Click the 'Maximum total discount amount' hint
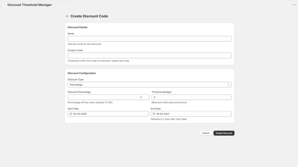The height and width of the screenshot is (167, 298). coord(169,102)
